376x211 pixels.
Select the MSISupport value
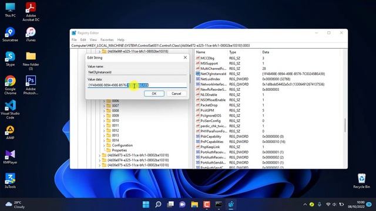(209, 63)
